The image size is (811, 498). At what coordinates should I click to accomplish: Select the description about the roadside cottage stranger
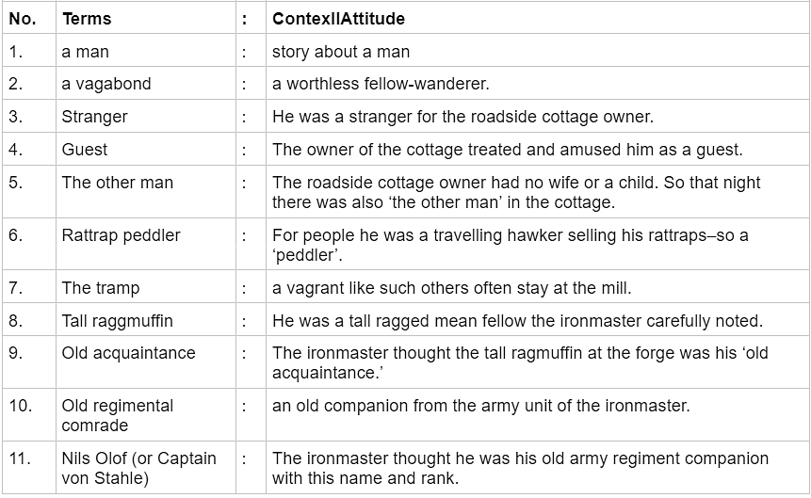click(x=538, y=117)
